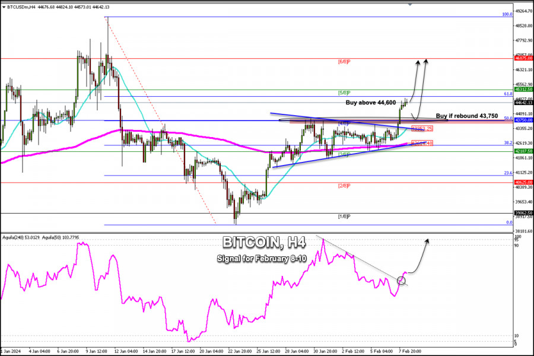The width and height of the screenshot is (534, 356).
Task: Click the 5 Feb 04:00 date axis label
Action: coord(382,351)
